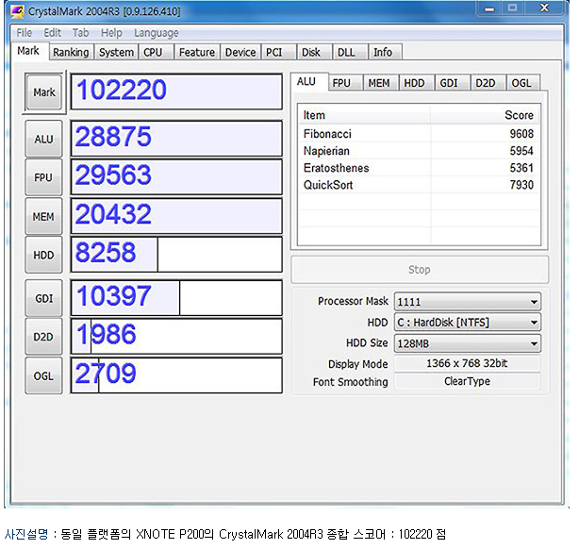Run the MEM benchmark button
The image size is (579, 549).
(x=43, y=217)
